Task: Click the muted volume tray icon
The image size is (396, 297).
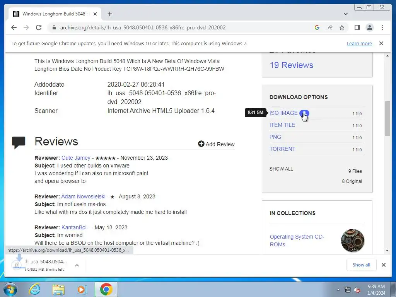Action: coord(357,290)
